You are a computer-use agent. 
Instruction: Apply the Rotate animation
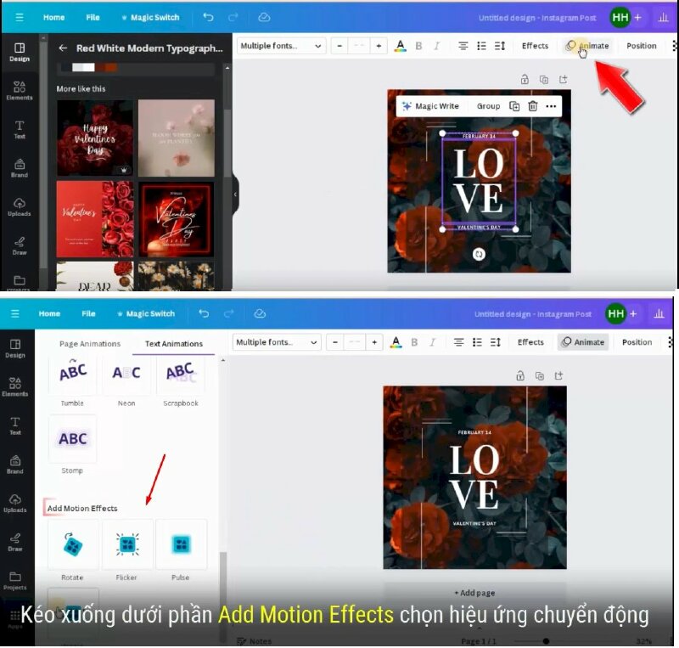tap(72, 544)
